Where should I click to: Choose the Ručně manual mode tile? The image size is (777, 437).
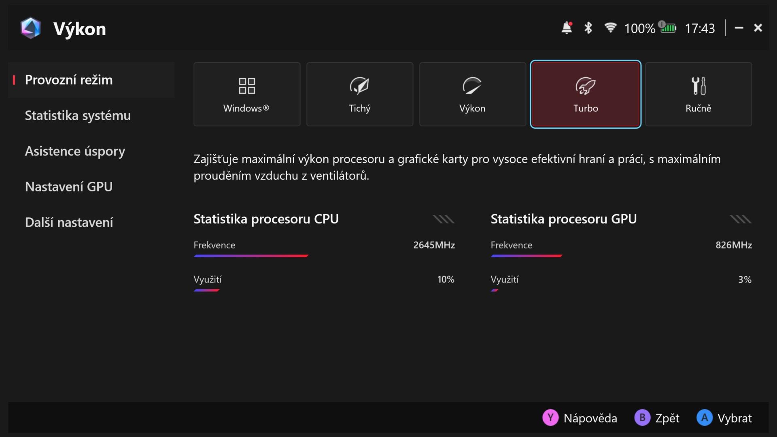(x=698, y=94)
